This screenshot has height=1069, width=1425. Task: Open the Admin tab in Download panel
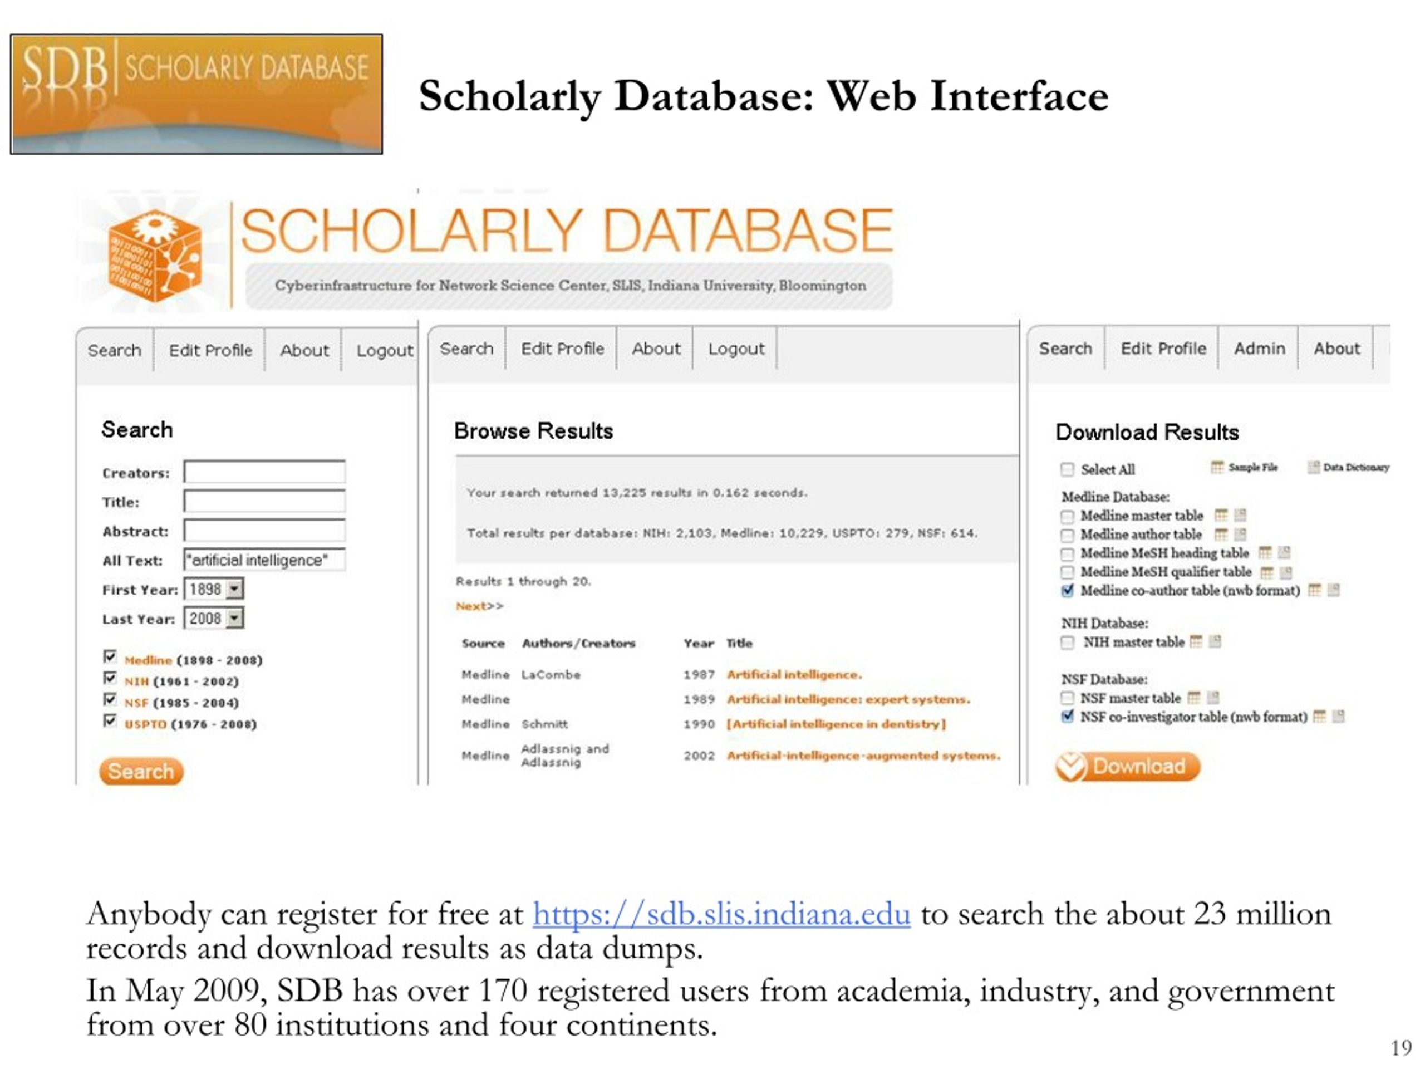click(x=1259, y=349)
